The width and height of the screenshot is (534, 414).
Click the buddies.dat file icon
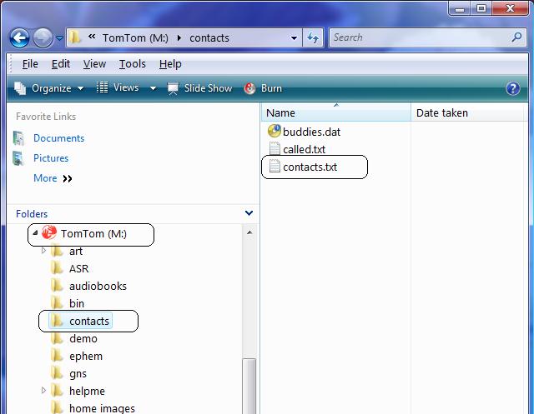point(275,131)
